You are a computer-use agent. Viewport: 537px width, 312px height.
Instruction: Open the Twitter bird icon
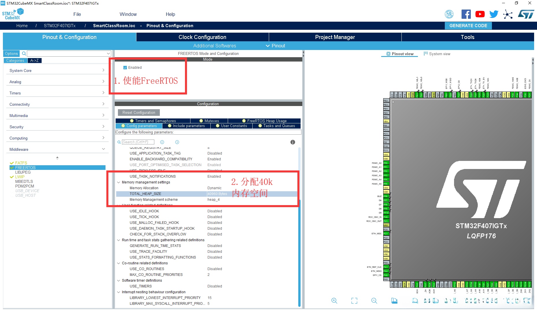point(494,14)
